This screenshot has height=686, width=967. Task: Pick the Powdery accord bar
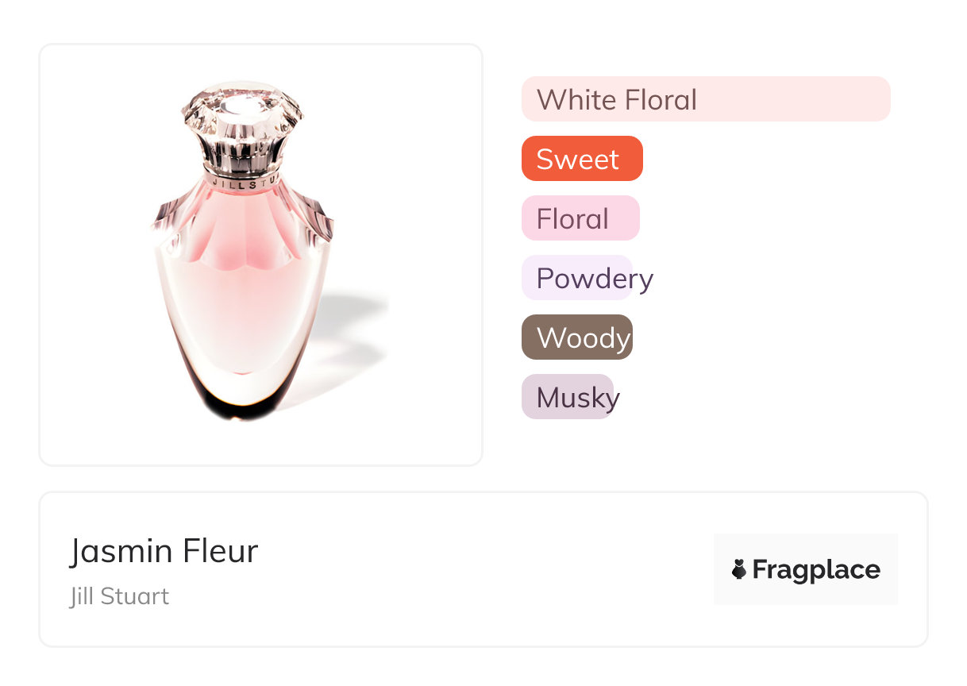(577, 278)
